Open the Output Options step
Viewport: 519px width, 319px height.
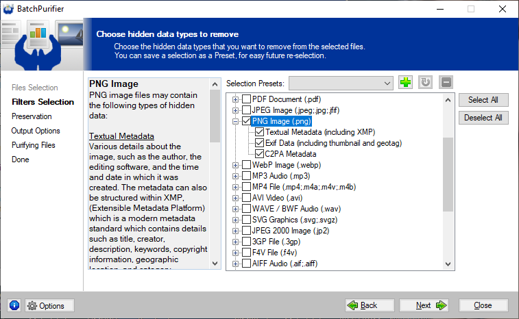click(x=36, y=131)
